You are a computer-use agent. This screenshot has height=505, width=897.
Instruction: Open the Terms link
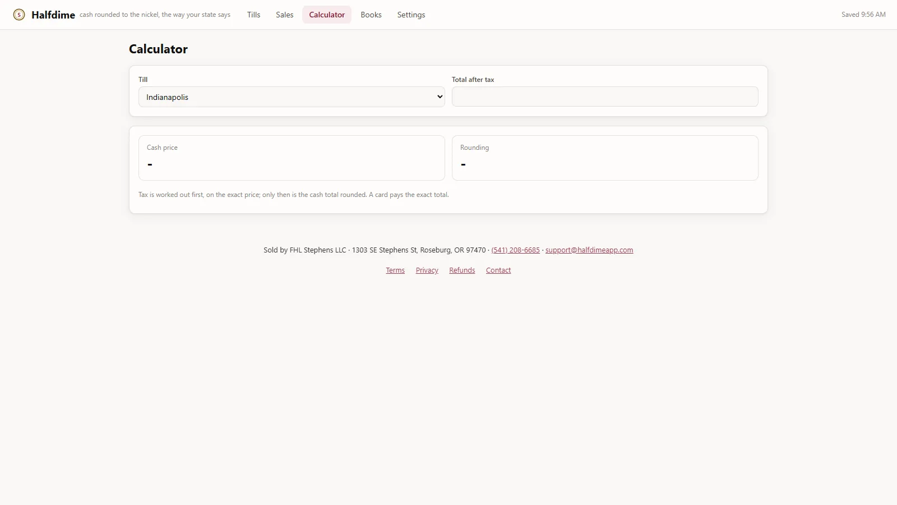[395, 270]
